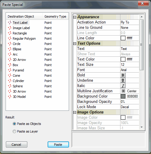Click the properties scrollbar up arrow
Image resolution: width=151 pixels, height=154 pixels.
tap(142, 17)
